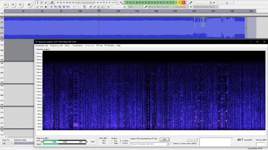The height and width of the screenshot is (150, 268).
Task: Click the device toolbar microphone icon
Action: tap(145, 7)
